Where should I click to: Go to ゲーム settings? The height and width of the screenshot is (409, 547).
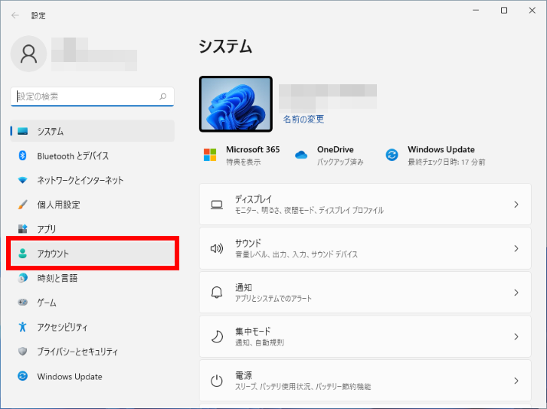[93, 302]
